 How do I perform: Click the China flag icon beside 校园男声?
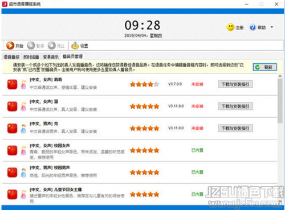(x=12, y=172)
